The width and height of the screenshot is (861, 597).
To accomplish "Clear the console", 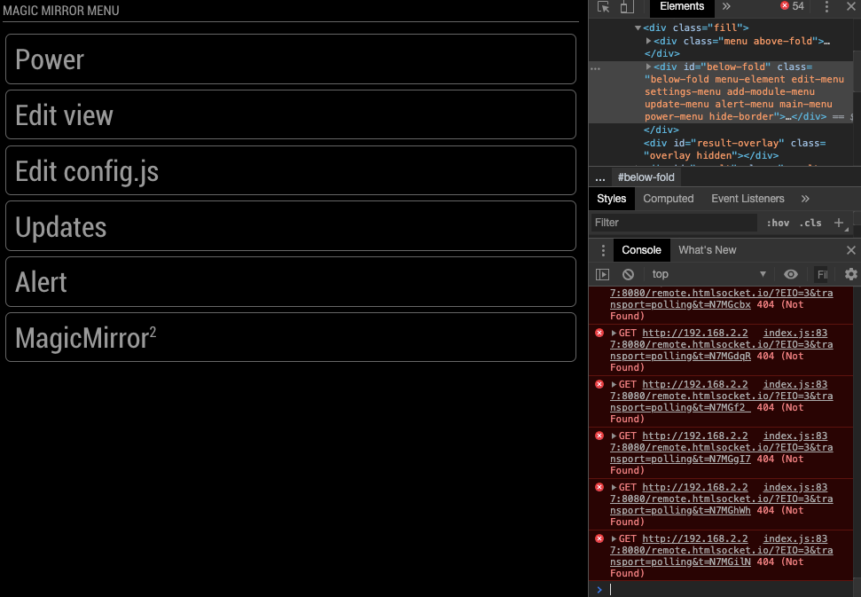I will tap(628, 274).
